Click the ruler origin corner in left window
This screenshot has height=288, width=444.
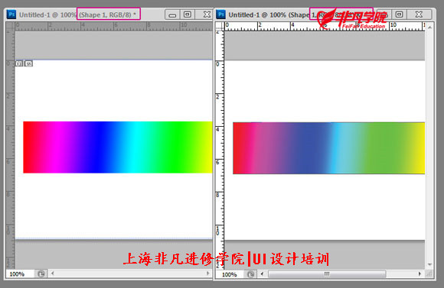(11, 27)
